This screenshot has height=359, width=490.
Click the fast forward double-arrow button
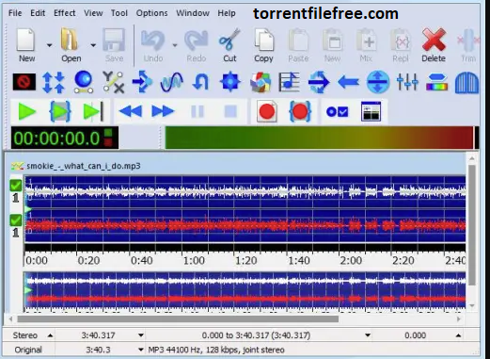click(x=163, y=111)
